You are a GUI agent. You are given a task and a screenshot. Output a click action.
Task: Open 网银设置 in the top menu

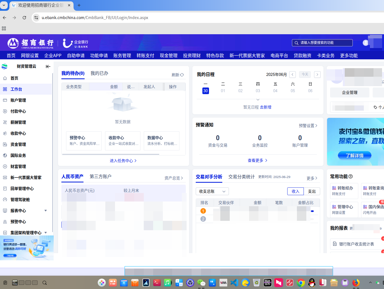[30, 55]
